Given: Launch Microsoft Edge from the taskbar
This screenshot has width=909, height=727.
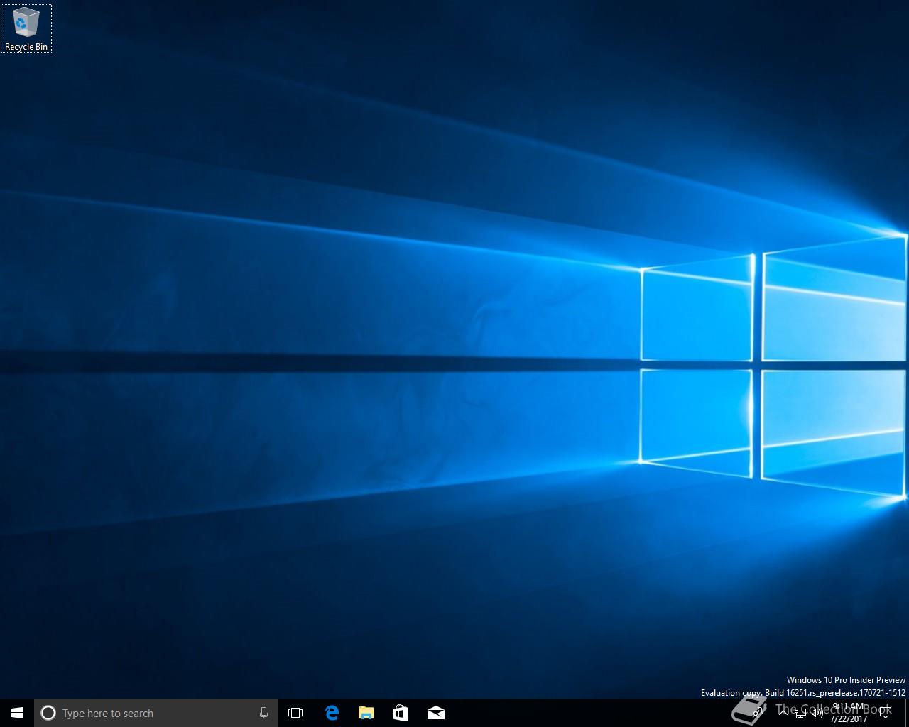Looking at the screenshot, I should pyautogui.click(x=331, y=713).
